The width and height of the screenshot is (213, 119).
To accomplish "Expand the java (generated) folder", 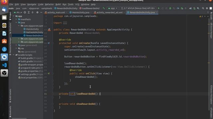I will 16,45.
